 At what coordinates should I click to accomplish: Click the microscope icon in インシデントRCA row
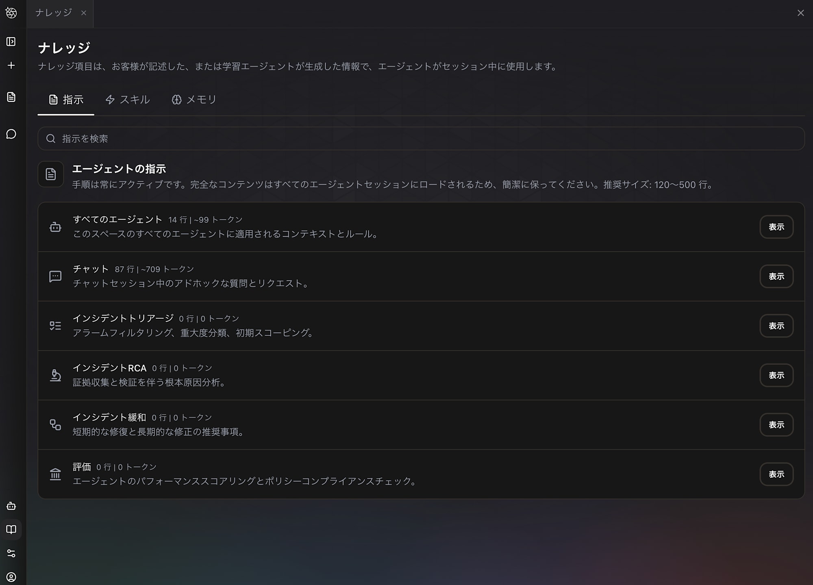click(55, 375)
